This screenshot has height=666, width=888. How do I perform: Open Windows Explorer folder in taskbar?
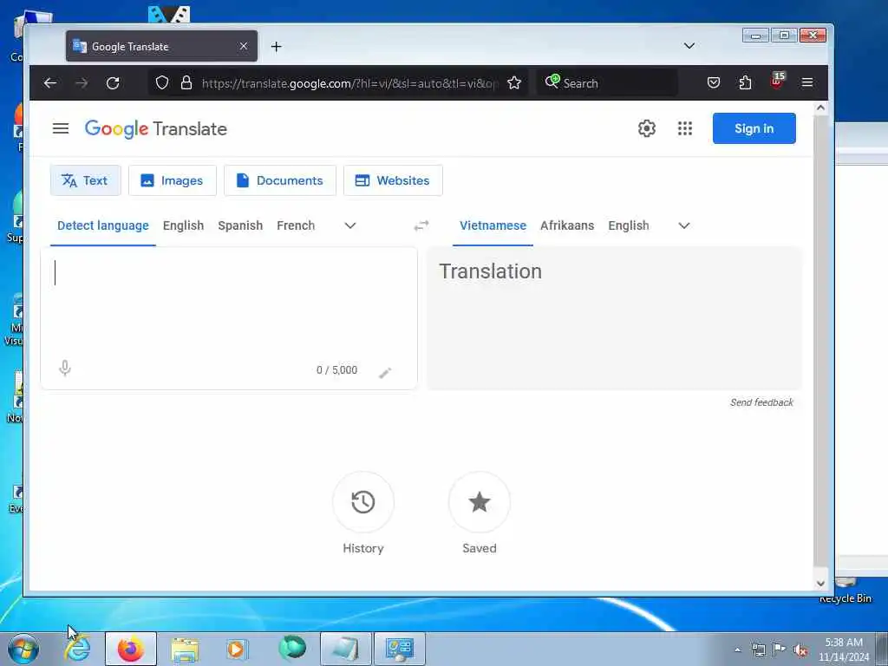(185, 649)
